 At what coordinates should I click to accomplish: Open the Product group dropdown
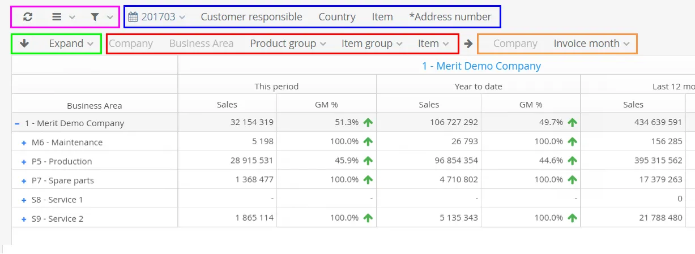click(288, 43)
